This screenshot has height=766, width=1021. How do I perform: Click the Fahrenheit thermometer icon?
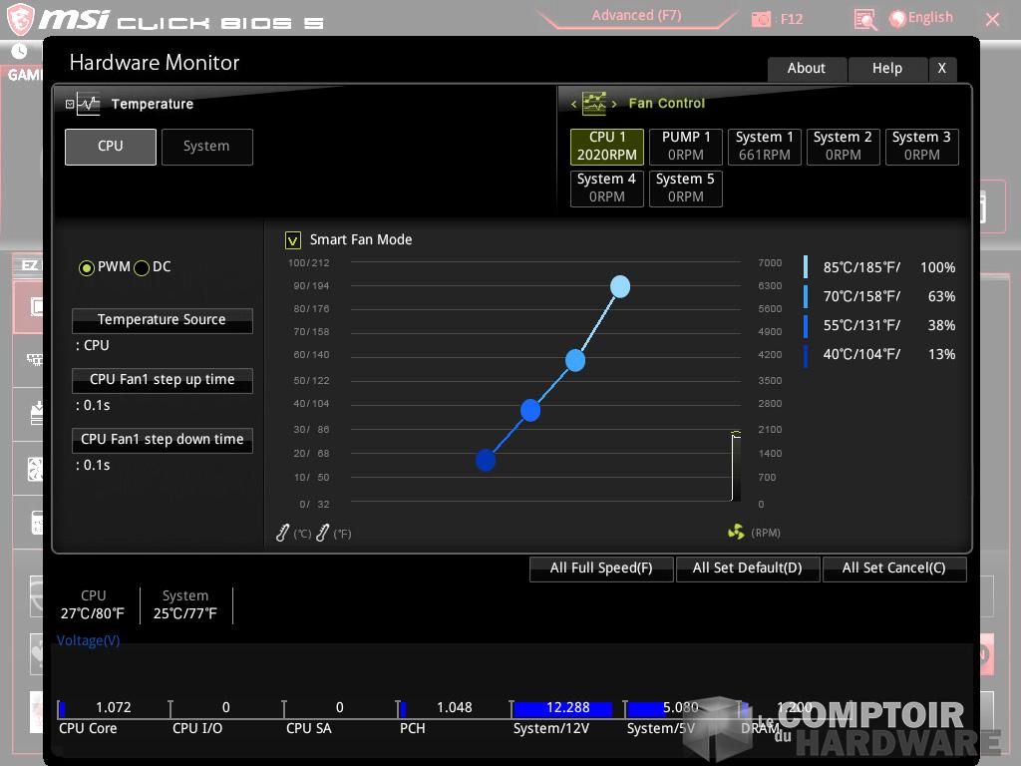click(322, 533)
